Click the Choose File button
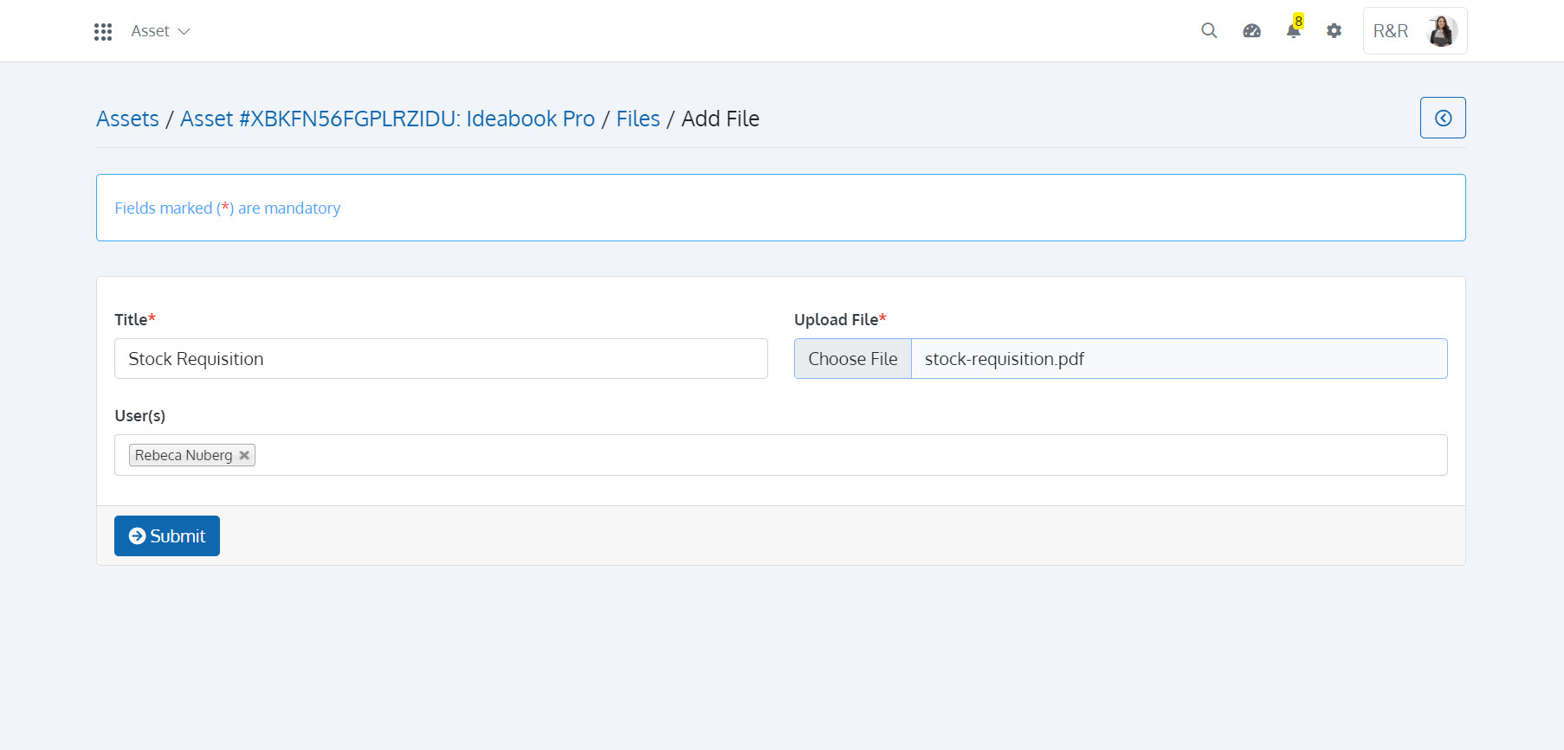Screen dimensions: 1564x750 [852, 359]
